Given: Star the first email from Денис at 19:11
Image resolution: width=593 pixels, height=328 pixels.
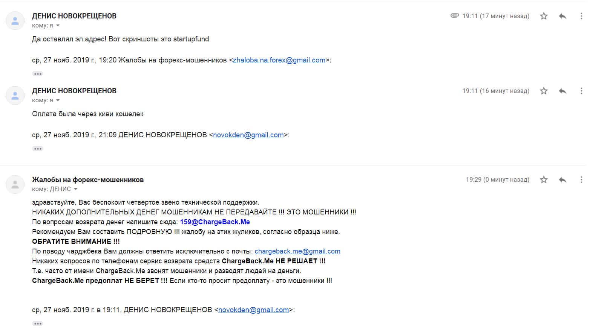Looking at the screenshot, I should (544, 16).
